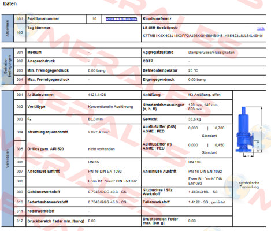The width and height of the screenshot is (271, 231).
Task: Select the Betriebsbedingungen section sidebar label
Action: pyautogui.click(x=8, y=66)
